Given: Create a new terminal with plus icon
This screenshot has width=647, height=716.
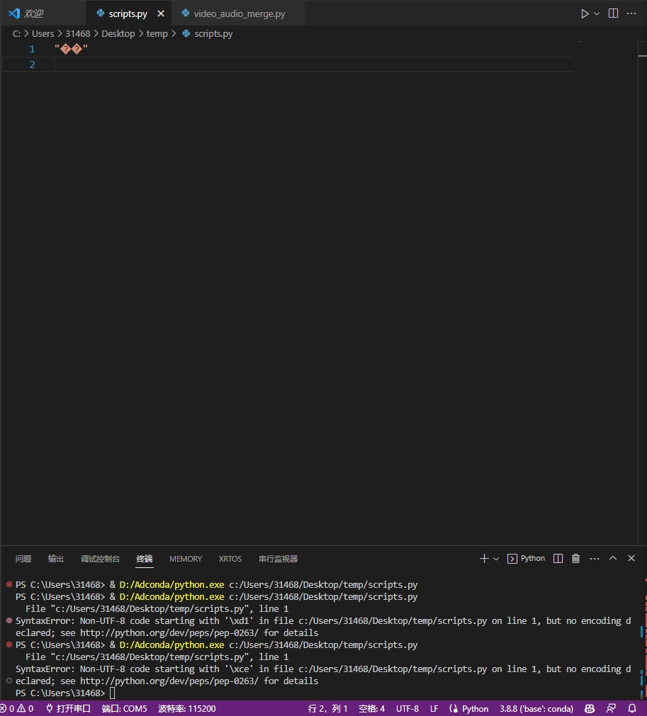Looking at the screenshot, I should click(484, 559).
